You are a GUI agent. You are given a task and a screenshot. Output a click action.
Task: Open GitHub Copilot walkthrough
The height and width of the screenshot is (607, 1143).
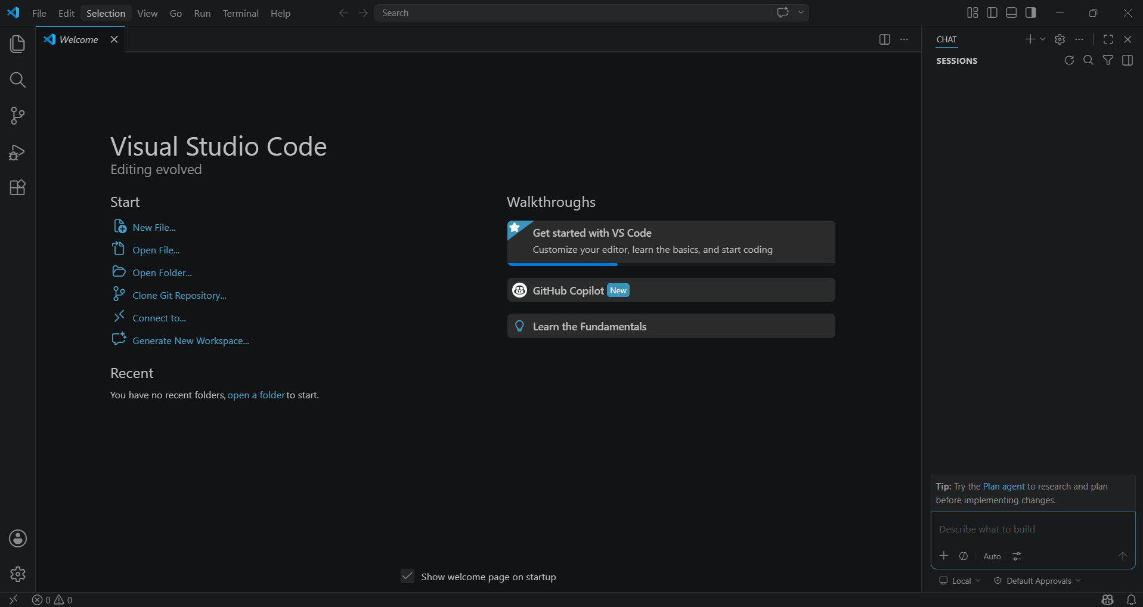[671, 290]
